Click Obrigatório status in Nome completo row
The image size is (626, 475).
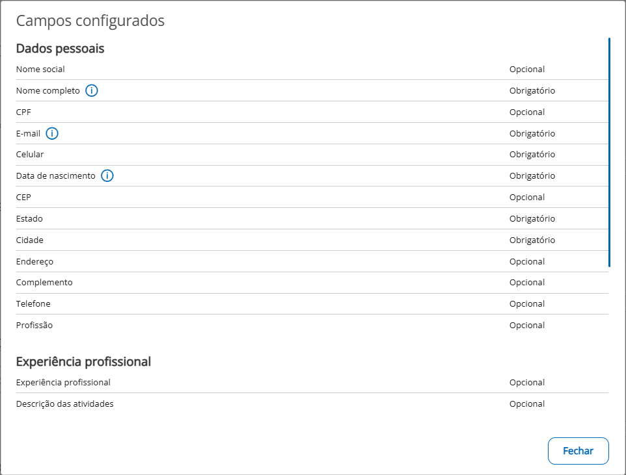pyautogui.click(x=532, y=91)
